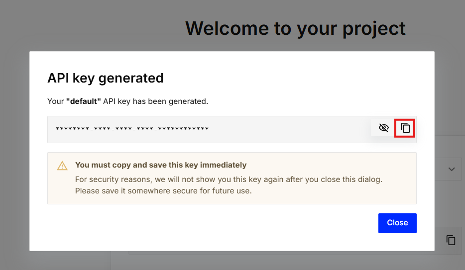Close the API key generated dialog
This screenshot has width=465, height=270.
point(397,223)
